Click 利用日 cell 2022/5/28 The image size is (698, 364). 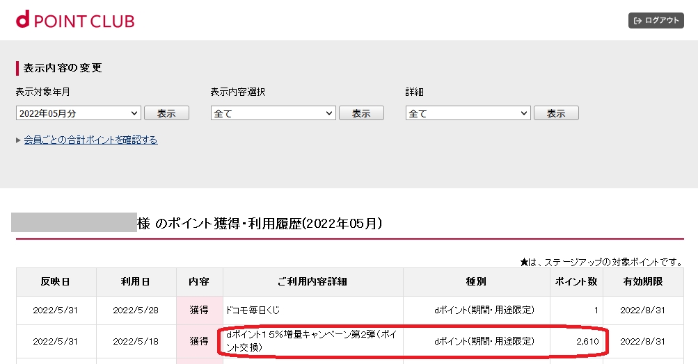[136, 311]
